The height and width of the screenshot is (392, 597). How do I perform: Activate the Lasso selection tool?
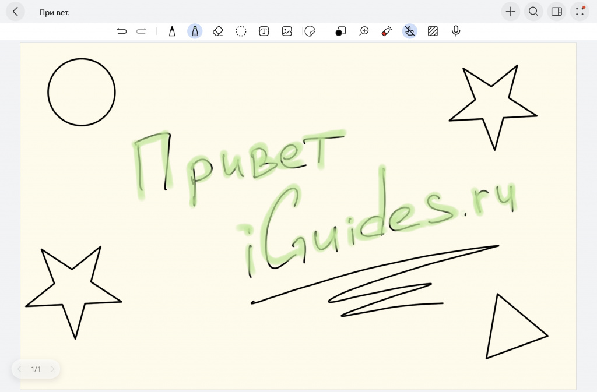point(241,31)
